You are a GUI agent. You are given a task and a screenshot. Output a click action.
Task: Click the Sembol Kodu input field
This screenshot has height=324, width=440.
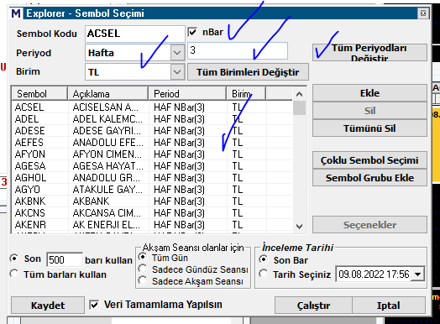(x=135, y=34)
